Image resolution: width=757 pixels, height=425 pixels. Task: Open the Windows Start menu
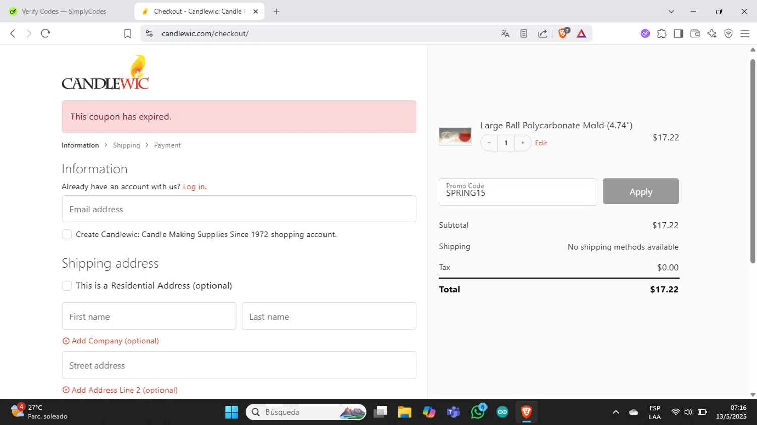point(232,412)
